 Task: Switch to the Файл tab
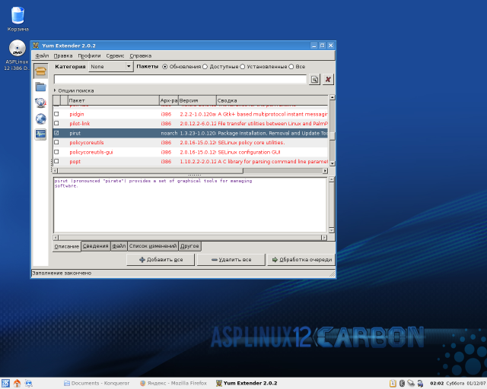pos(119,246)
